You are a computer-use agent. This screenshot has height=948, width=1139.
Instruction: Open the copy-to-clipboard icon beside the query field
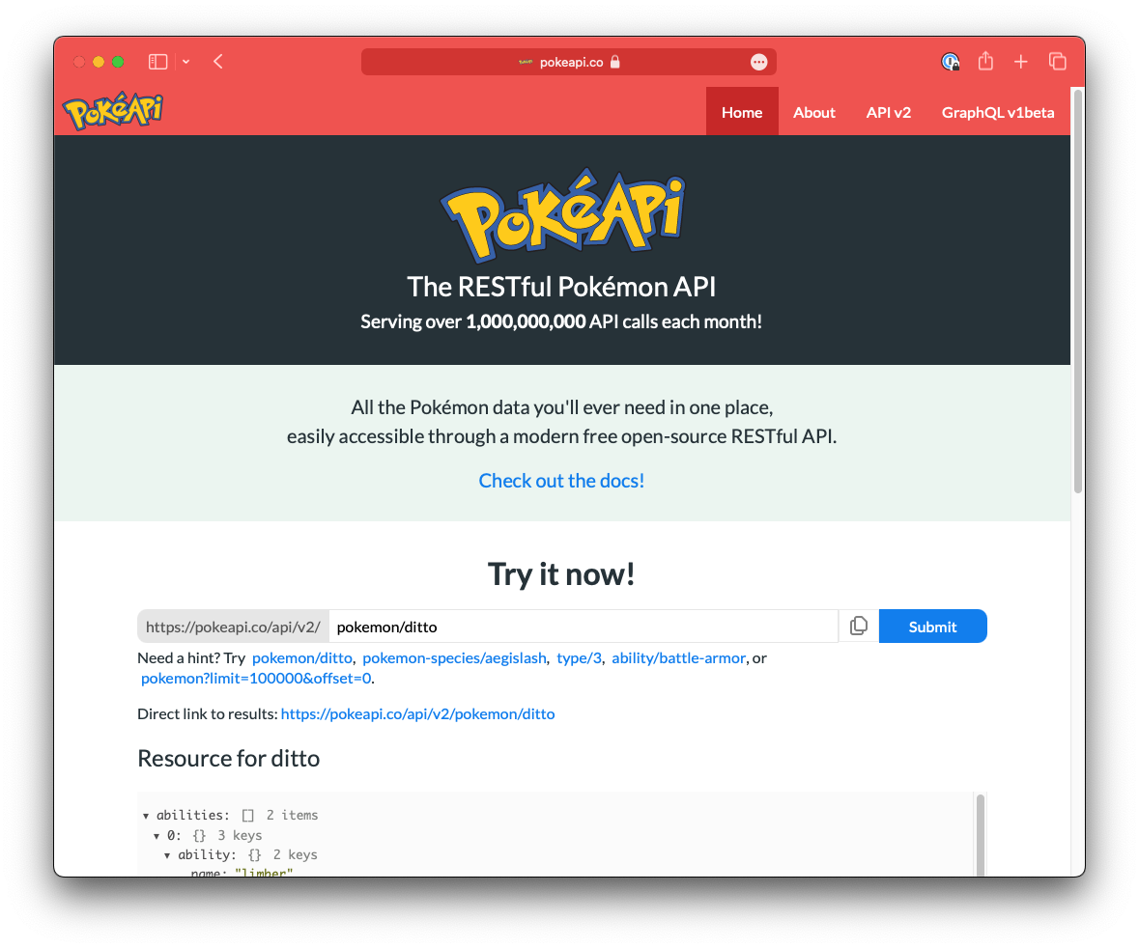[x=858, y=626]
